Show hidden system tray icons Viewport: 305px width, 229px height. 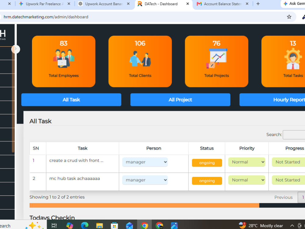292,226
